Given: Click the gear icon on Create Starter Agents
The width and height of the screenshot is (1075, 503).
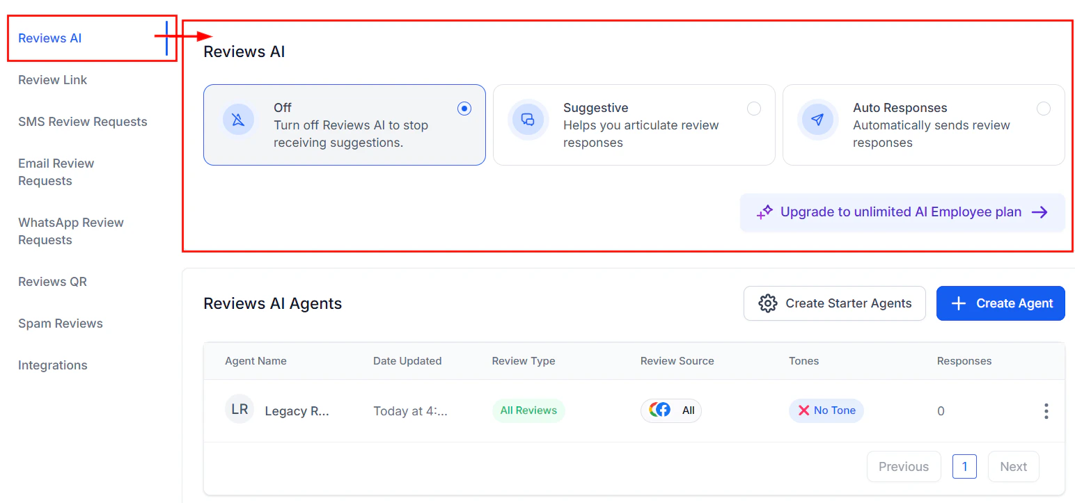Looking at the screenshot, I should click(768, 303).
